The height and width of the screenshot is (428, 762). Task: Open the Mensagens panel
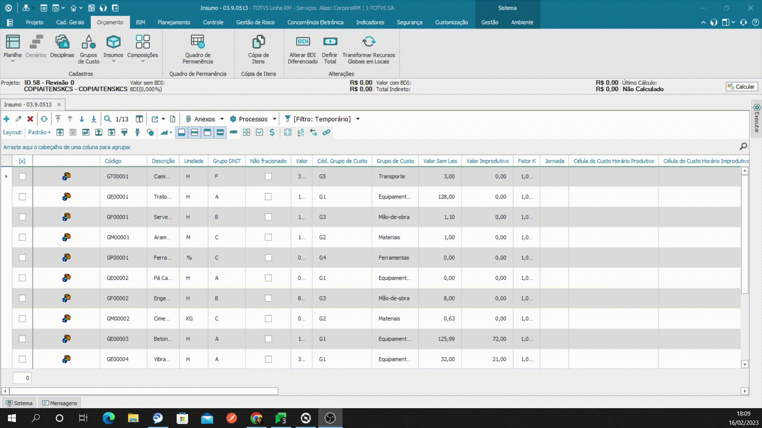[60, 403]
